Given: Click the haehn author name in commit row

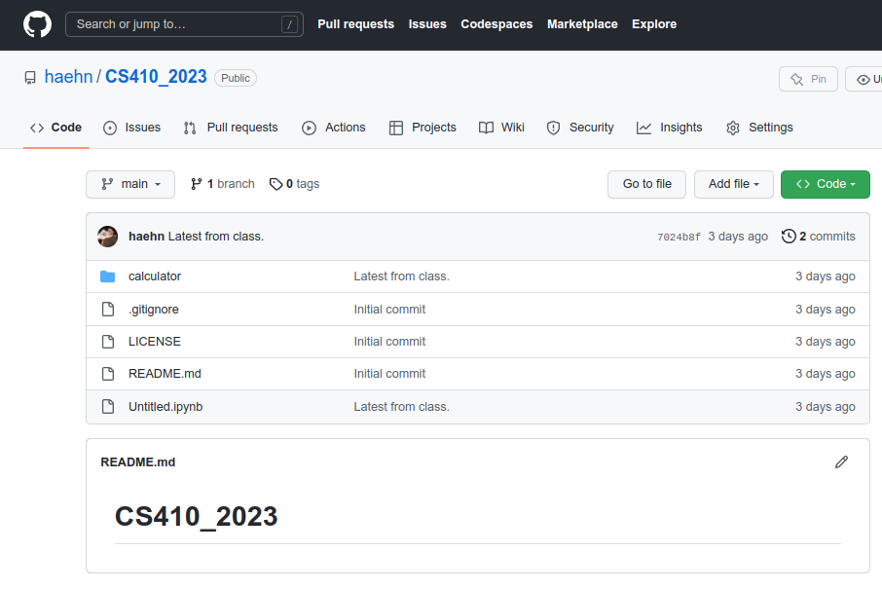Looking at the screenshot, I should click(x=146, y=237).
